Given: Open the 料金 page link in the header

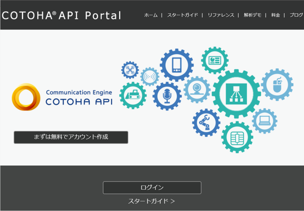Looking at the screenshot, I should click(275, 15).
